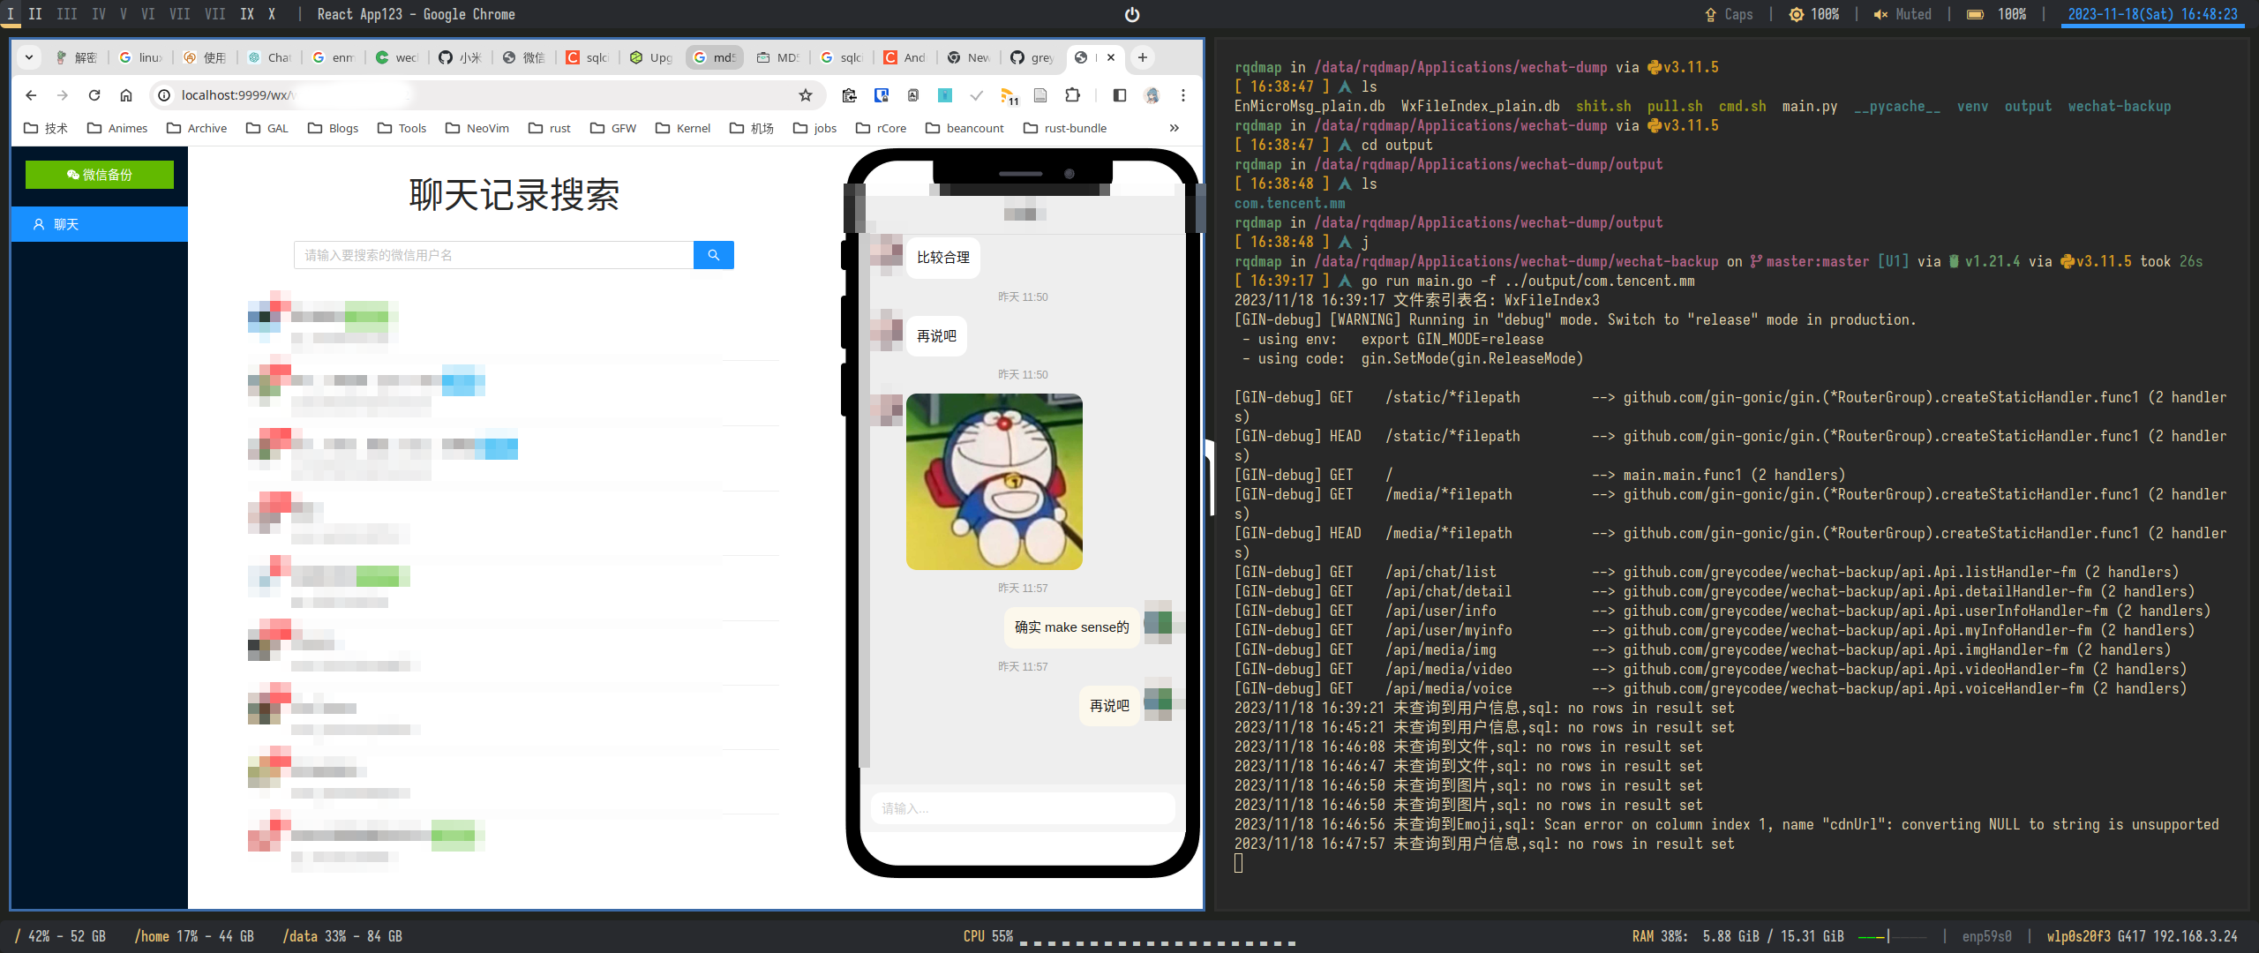
Task: Expand the tab search dropdown arrow
Action: pos(29,57)
